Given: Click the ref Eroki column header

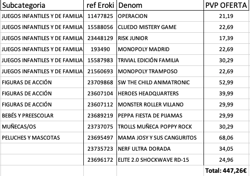Looking at the screenshot, I should coord(100,5).
